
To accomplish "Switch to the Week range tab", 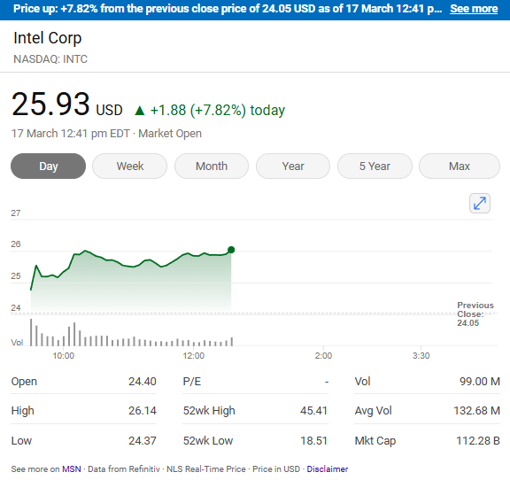I will coord(130,166).
